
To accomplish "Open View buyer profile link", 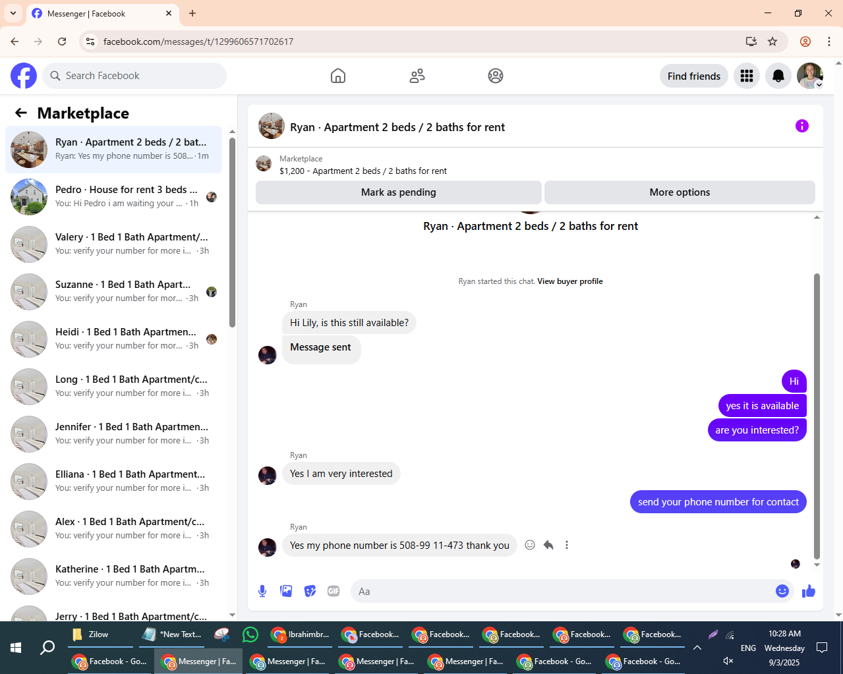I will 570,281.
